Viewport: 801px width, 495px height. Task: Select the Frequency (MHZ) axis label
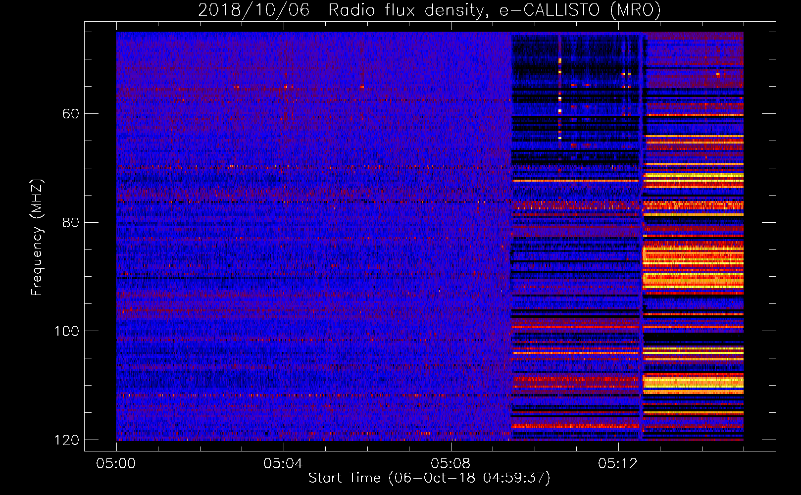point(37,237)
